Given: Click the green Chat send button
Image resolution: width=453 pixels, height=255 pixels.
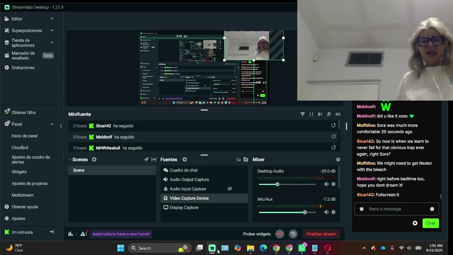Looking at the screenshot, I should click(x=431, y=223).
